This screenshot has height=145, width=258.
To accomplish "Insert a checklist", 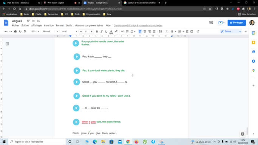I will (167, 31).
